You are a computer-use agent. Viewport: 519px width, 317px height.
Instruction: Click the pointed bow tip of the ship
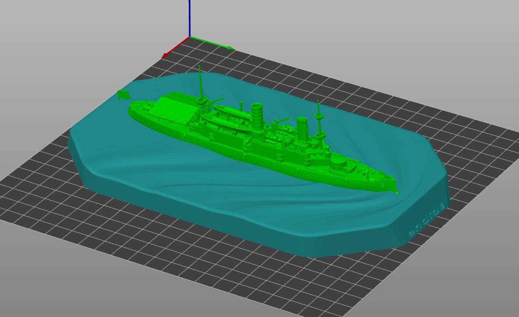tap(396, 192)
